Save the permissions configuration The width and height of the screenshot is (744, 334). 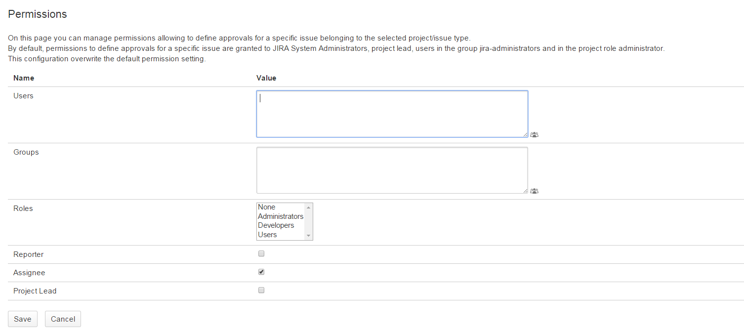(23, 319)
